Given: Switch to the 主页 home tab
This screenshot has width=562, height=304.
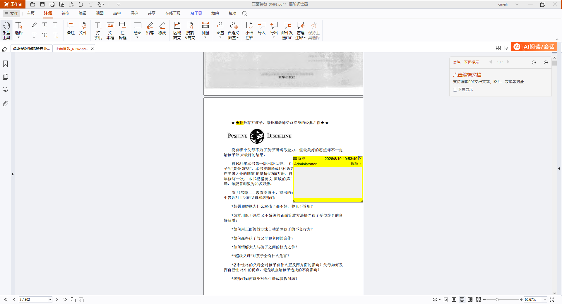Looking at the screenshot, I should [x=31, y=13].
